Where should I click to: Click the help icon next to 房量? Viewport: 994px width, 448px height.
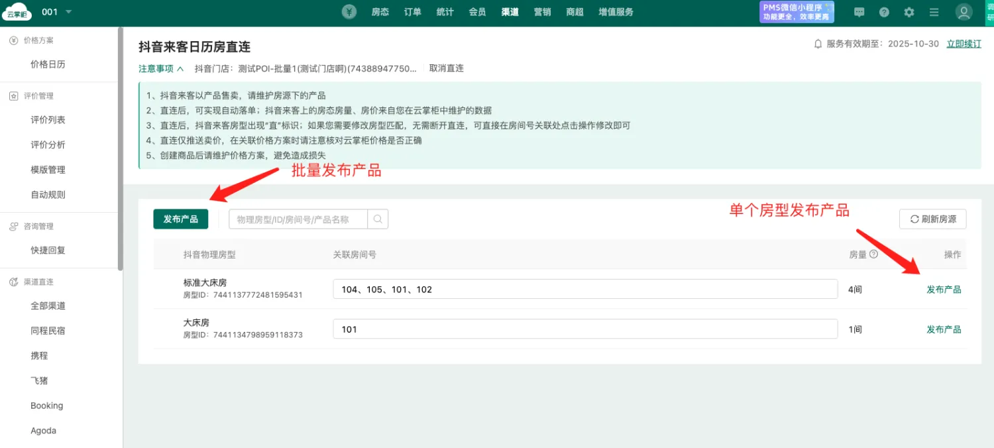point(873,254)
